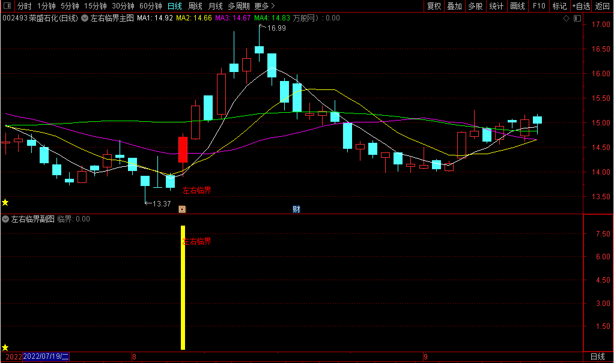Open the orange square marker below the red candle
The image size is (614, 363).
click(182, 209)
